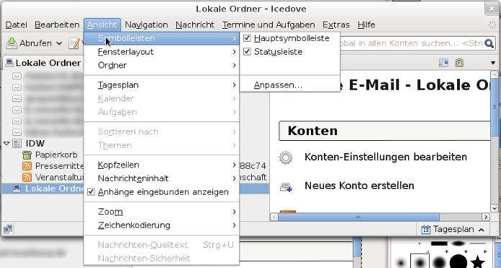This screenshot has width=501, height=268.
Task: Click Anpassen… in the submenu
Action: pos(278,86)
